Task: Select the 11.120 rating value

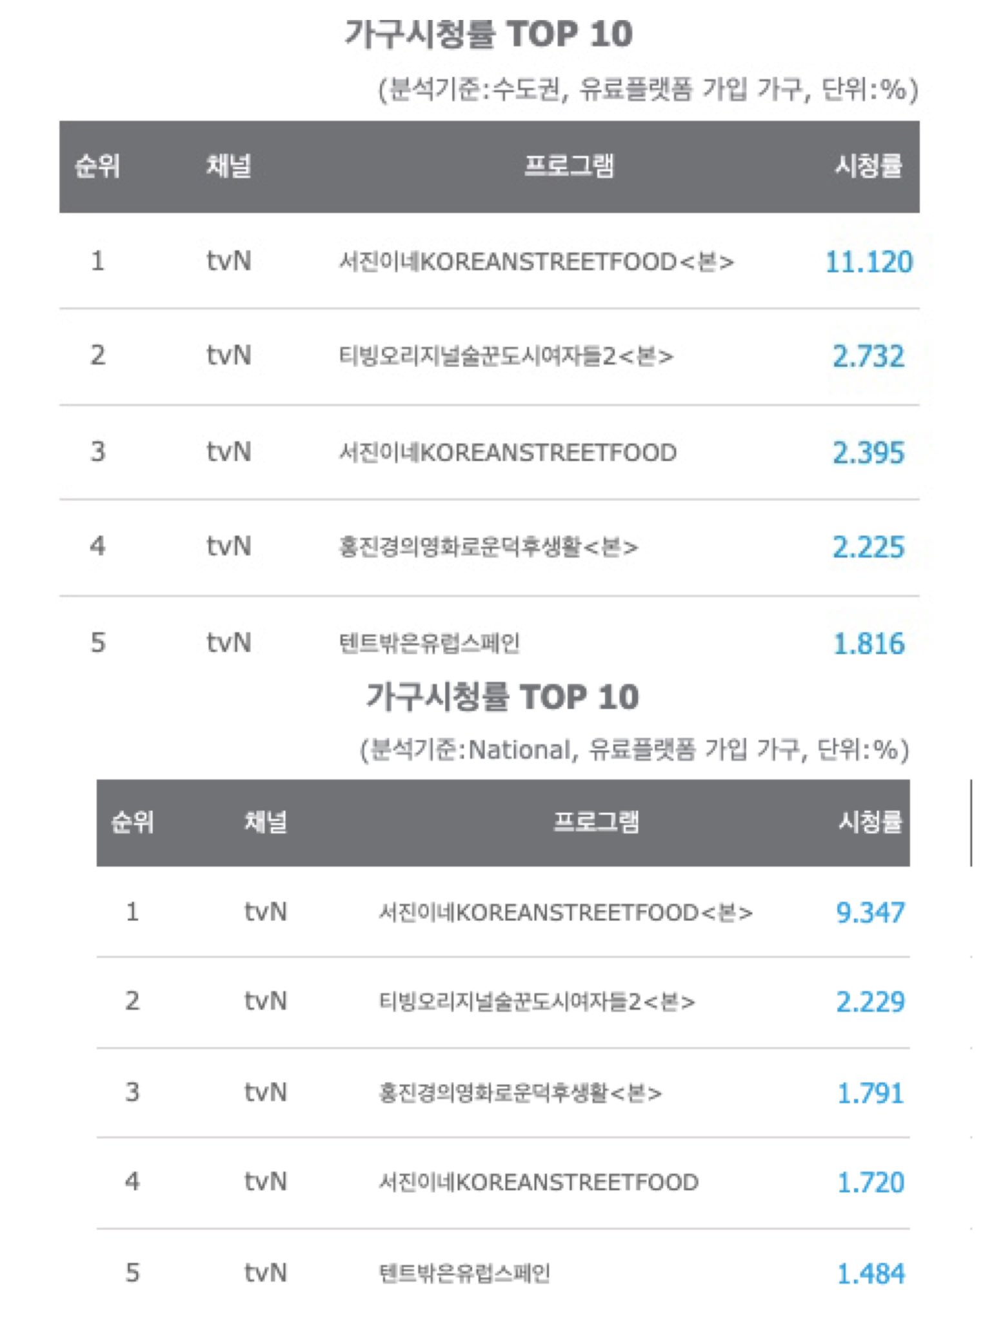Action: pos(869,262)
